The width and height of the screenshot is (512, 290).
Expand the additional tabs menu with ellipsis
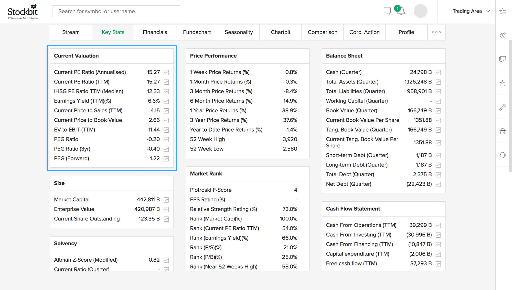click(x=436, y=32)
